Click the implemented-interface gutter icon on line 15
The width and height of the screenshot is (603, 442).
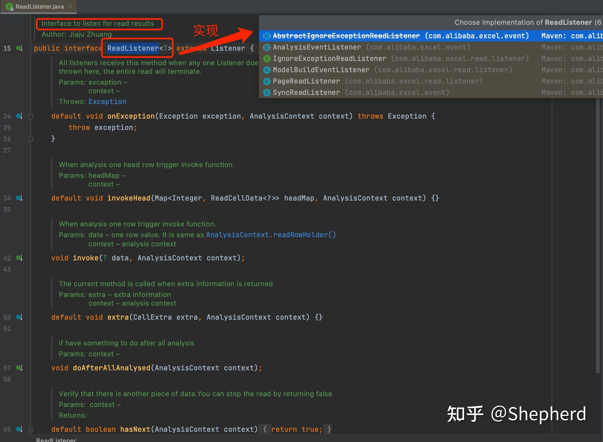(x=19, y=48)
